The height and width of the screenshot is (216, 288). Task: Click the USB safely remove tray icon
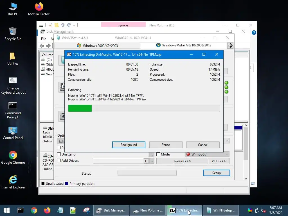coord(257,210)
